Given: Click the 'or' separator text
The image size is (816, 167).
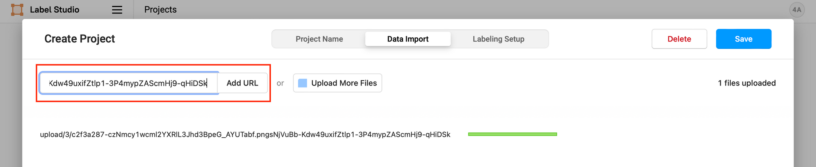Looking at the screenshot, I should coord(280,83).
